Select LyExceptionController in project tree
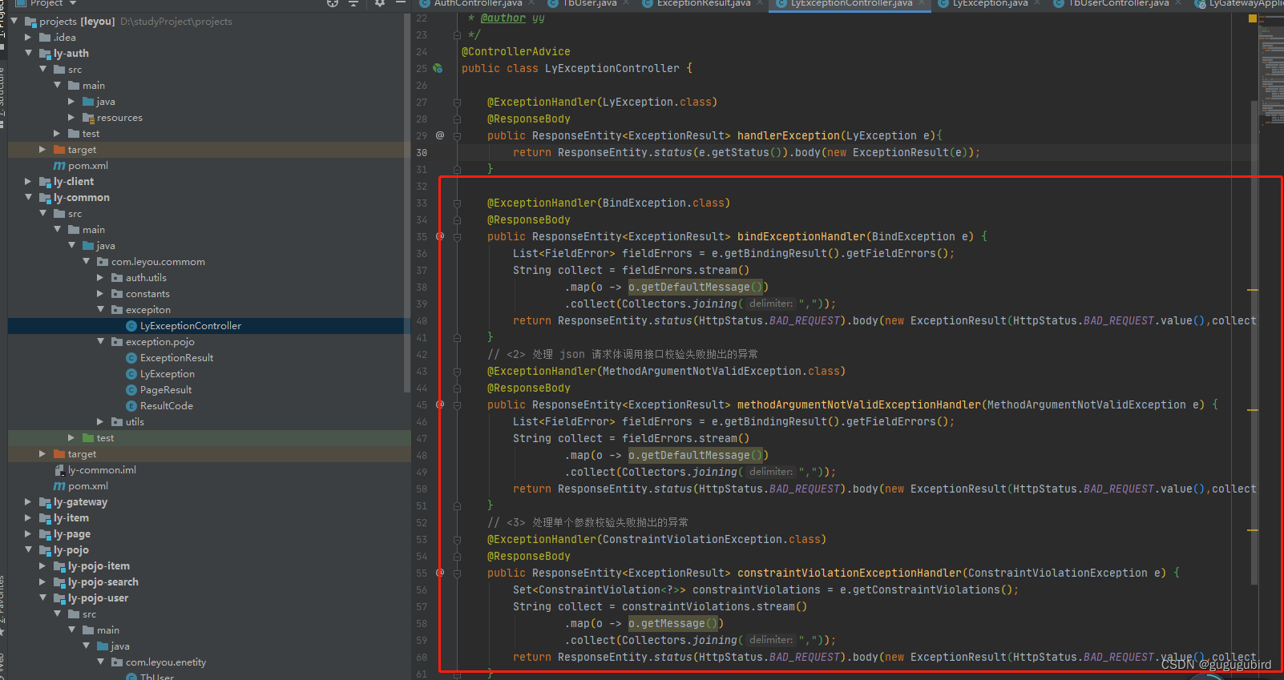1284x680 pixels. 191,326
